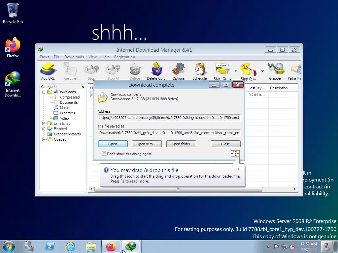Open Windows Explorer from the taskbar
338x253 pixels.
coord(91,246)
